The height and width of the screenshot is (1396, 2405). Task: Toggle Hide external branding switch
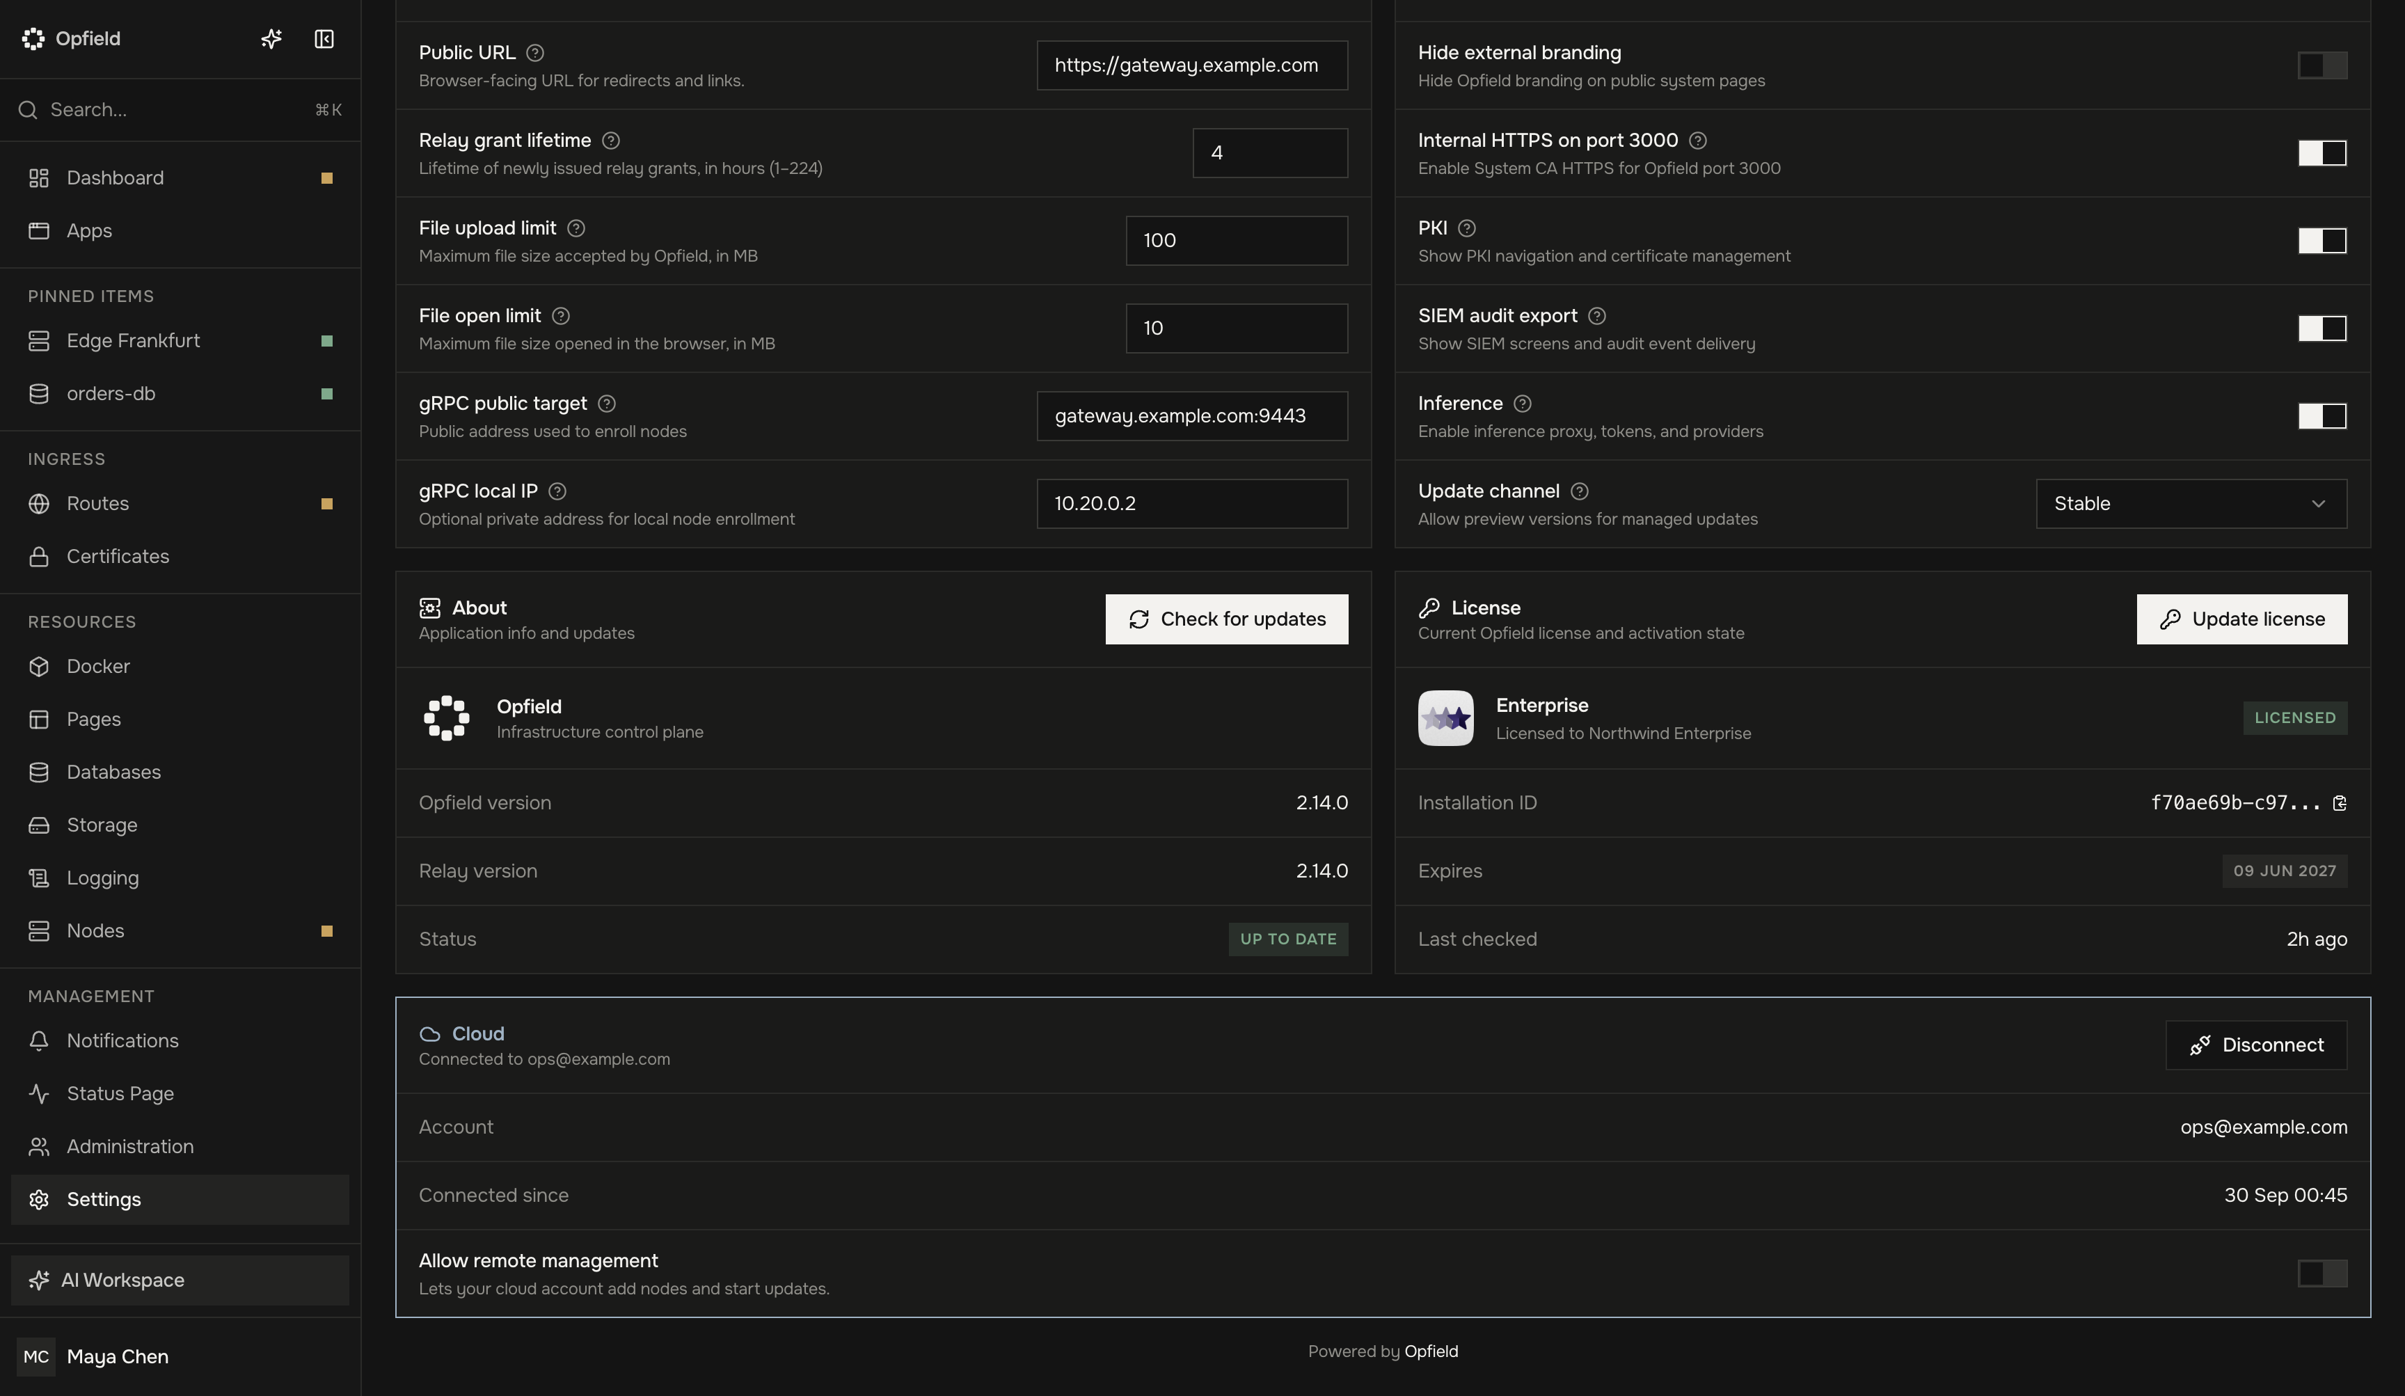[2322, 66]
